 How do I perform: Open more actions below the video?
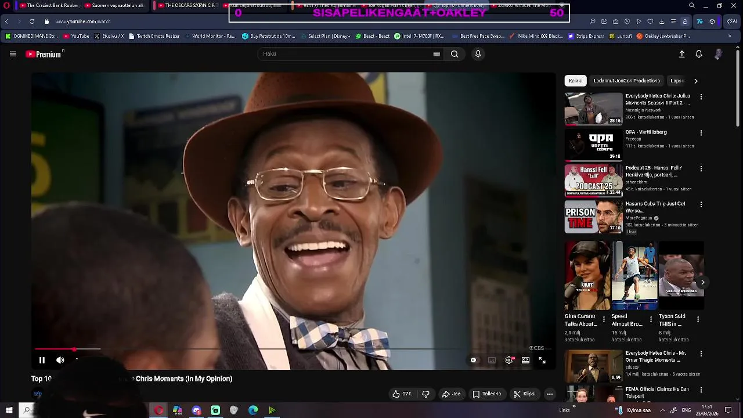pyautogui.click(x=550, y=394)
